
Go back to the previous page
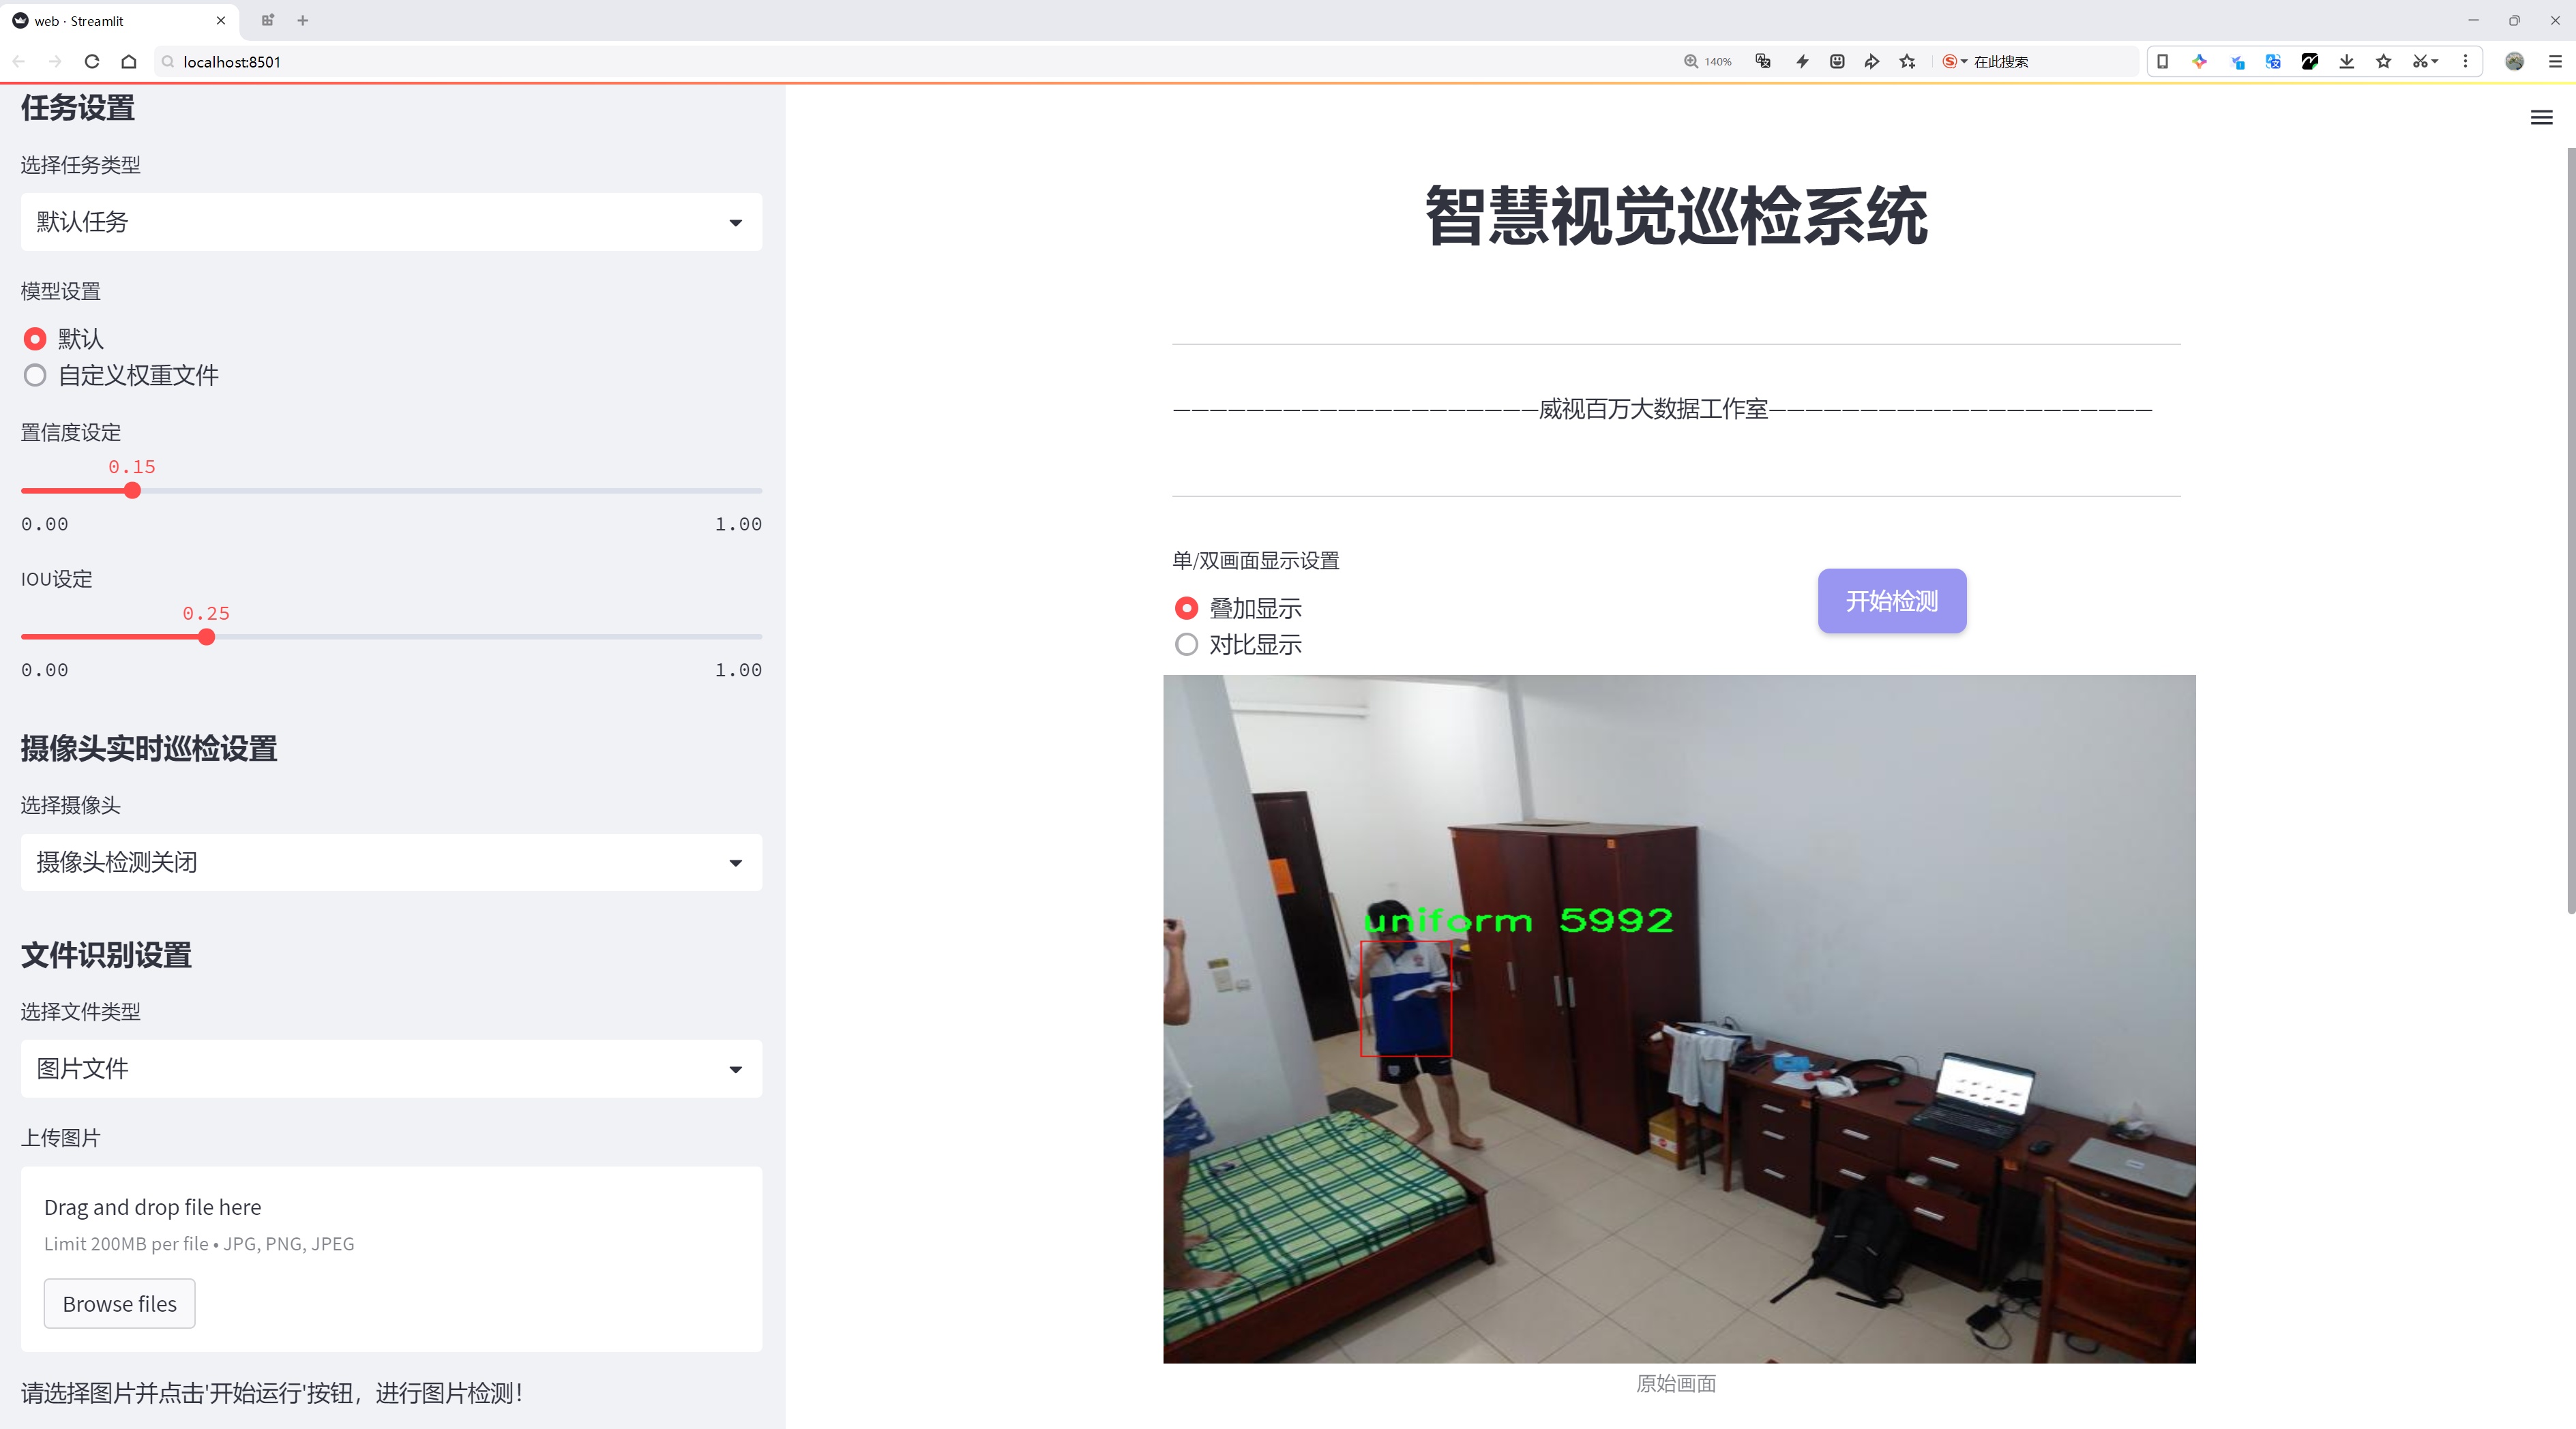pos(19,62)
